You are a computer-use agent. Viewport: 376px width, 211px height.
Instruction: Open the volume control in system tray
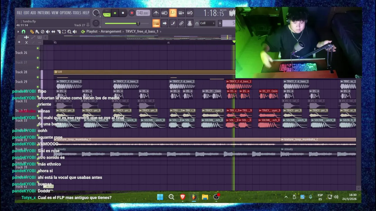(x=336, y=197)
